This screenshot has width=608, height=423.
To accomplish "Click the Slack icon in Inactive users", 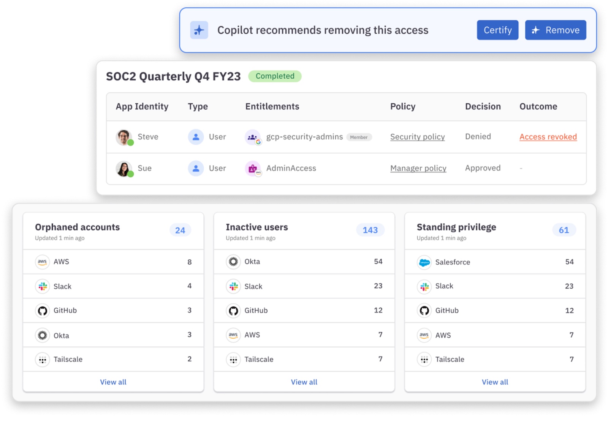I will pyautogui.click(x=233, y=286).
